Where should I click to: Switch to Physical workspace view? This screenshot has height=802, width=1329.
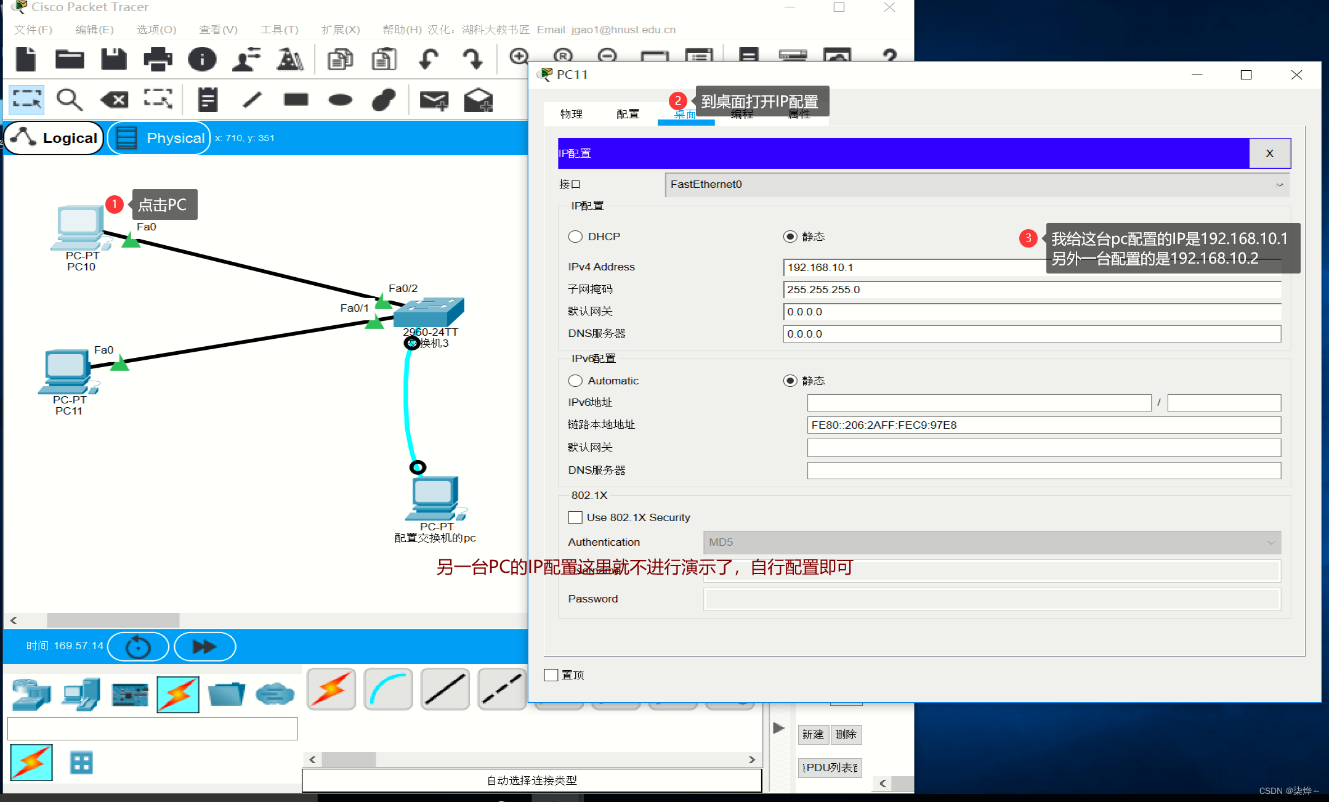[x=160, y=138]
